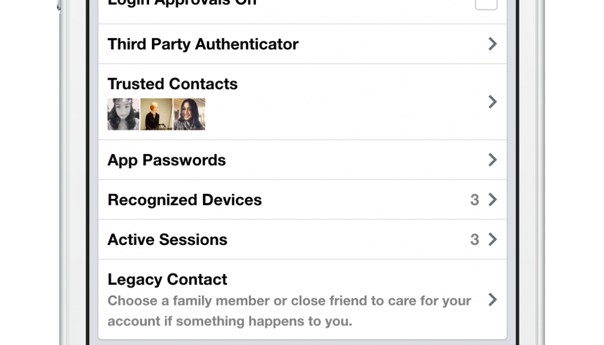Expand Recognized Devices with its chevron
Viewport: 604px width, 345px height.
tap(492, 200)
